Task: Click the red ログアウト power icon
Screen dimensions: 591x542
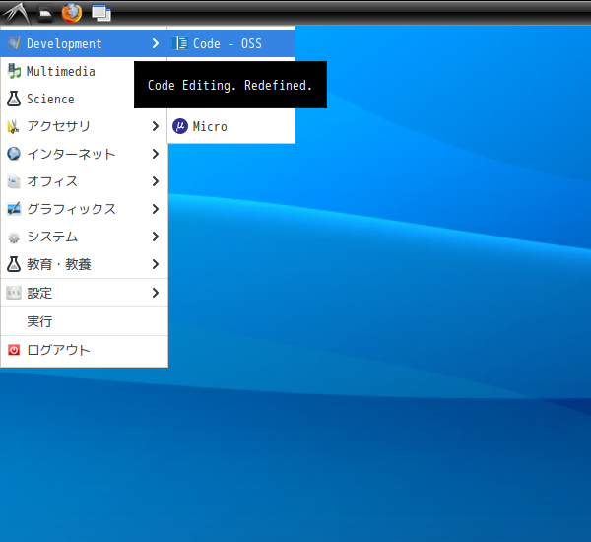Action: coord(14,350)
